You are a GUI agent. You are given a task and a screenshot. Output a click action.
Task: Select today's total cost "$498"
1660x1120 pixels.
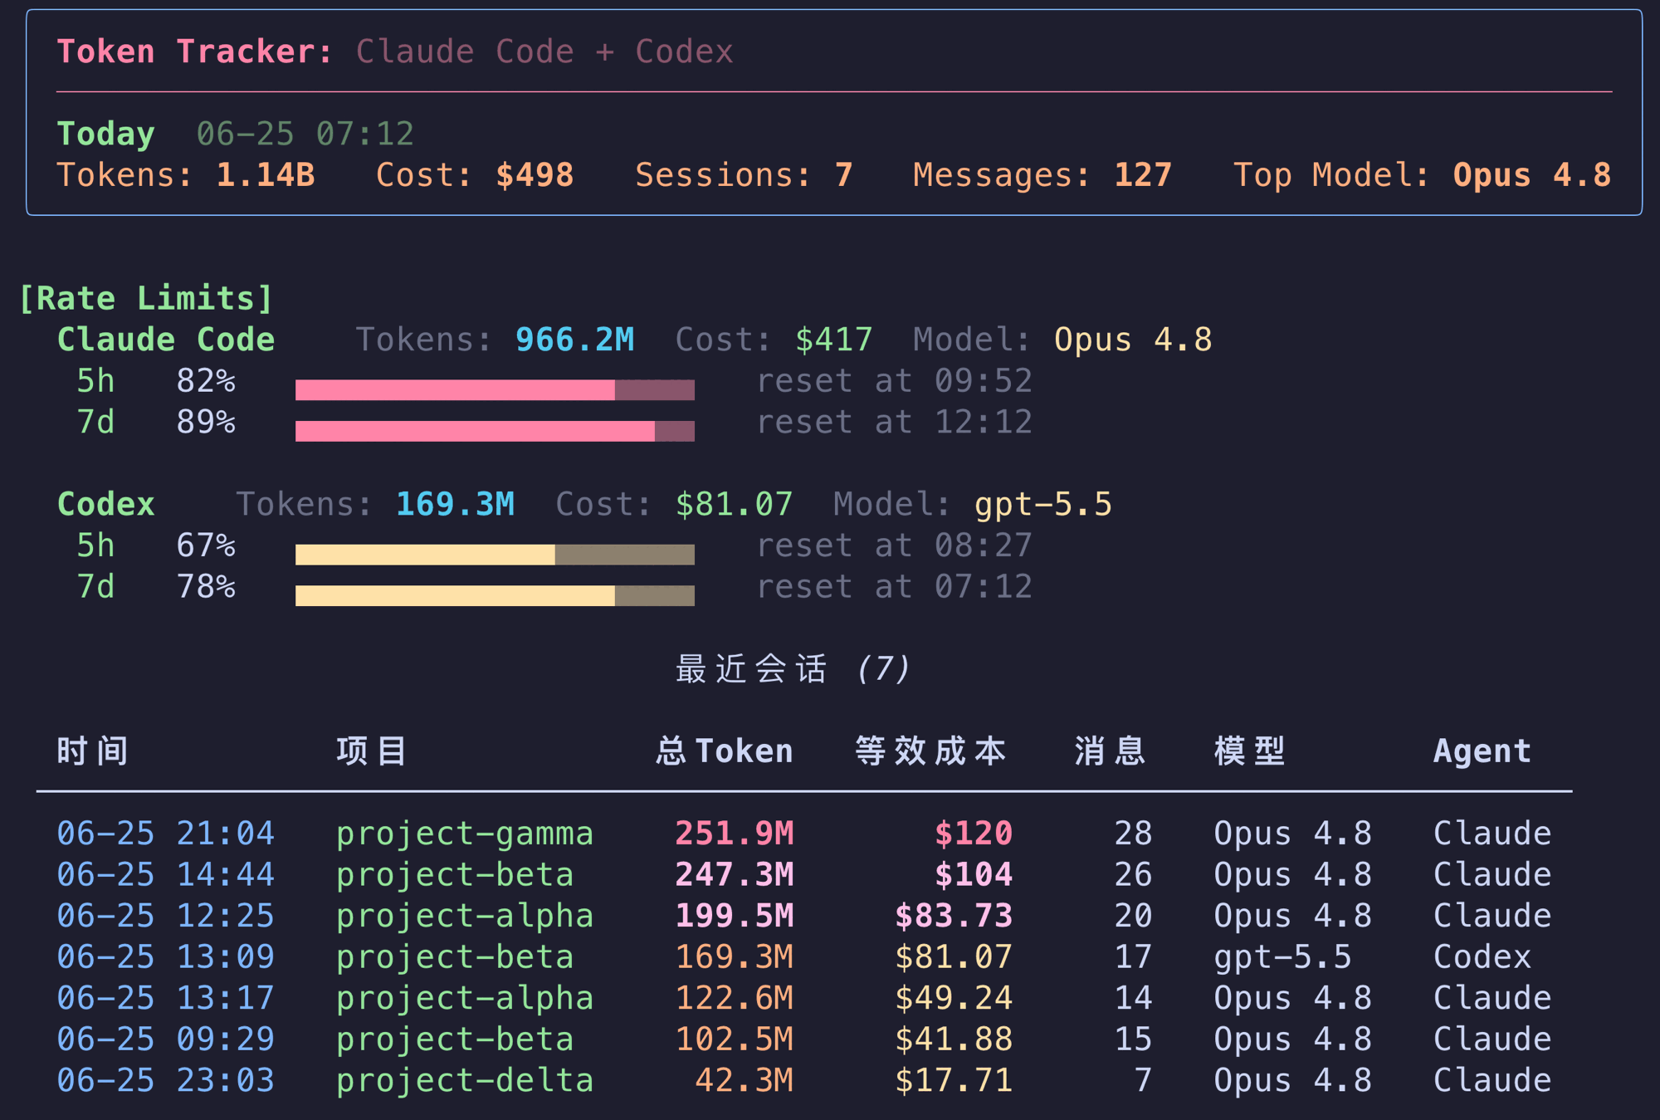(535, 175)
